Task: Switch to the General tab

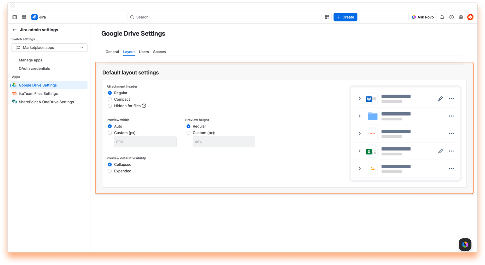Action: 112,52
